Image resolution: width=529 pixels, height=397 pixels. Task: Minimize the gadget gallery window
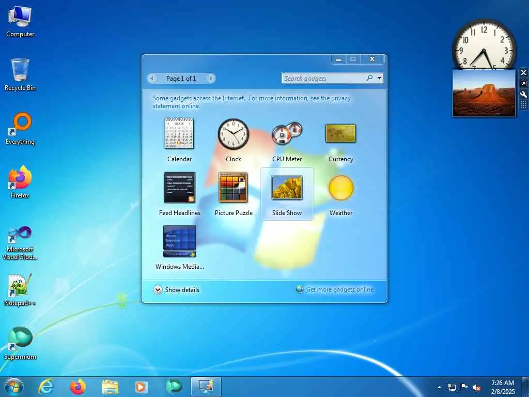(x=339, y=59)
